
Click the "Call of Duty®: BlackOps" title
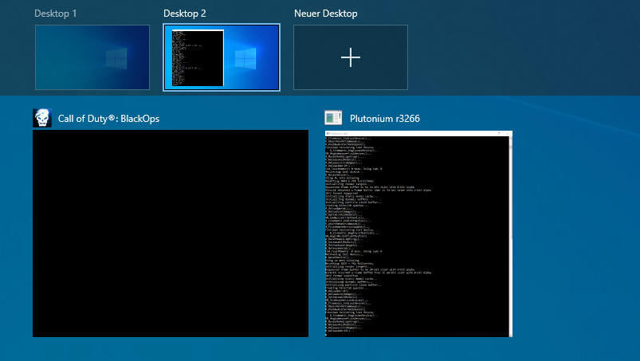coord(108,119)
